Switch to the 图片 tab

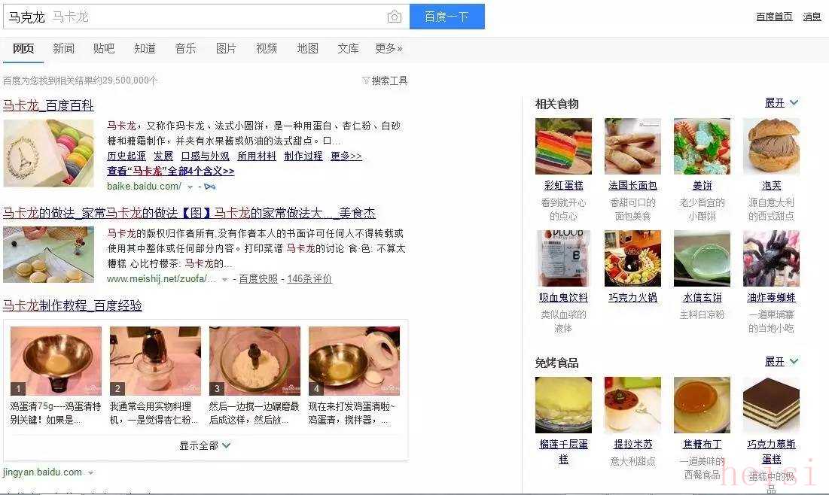click(226, 49)
